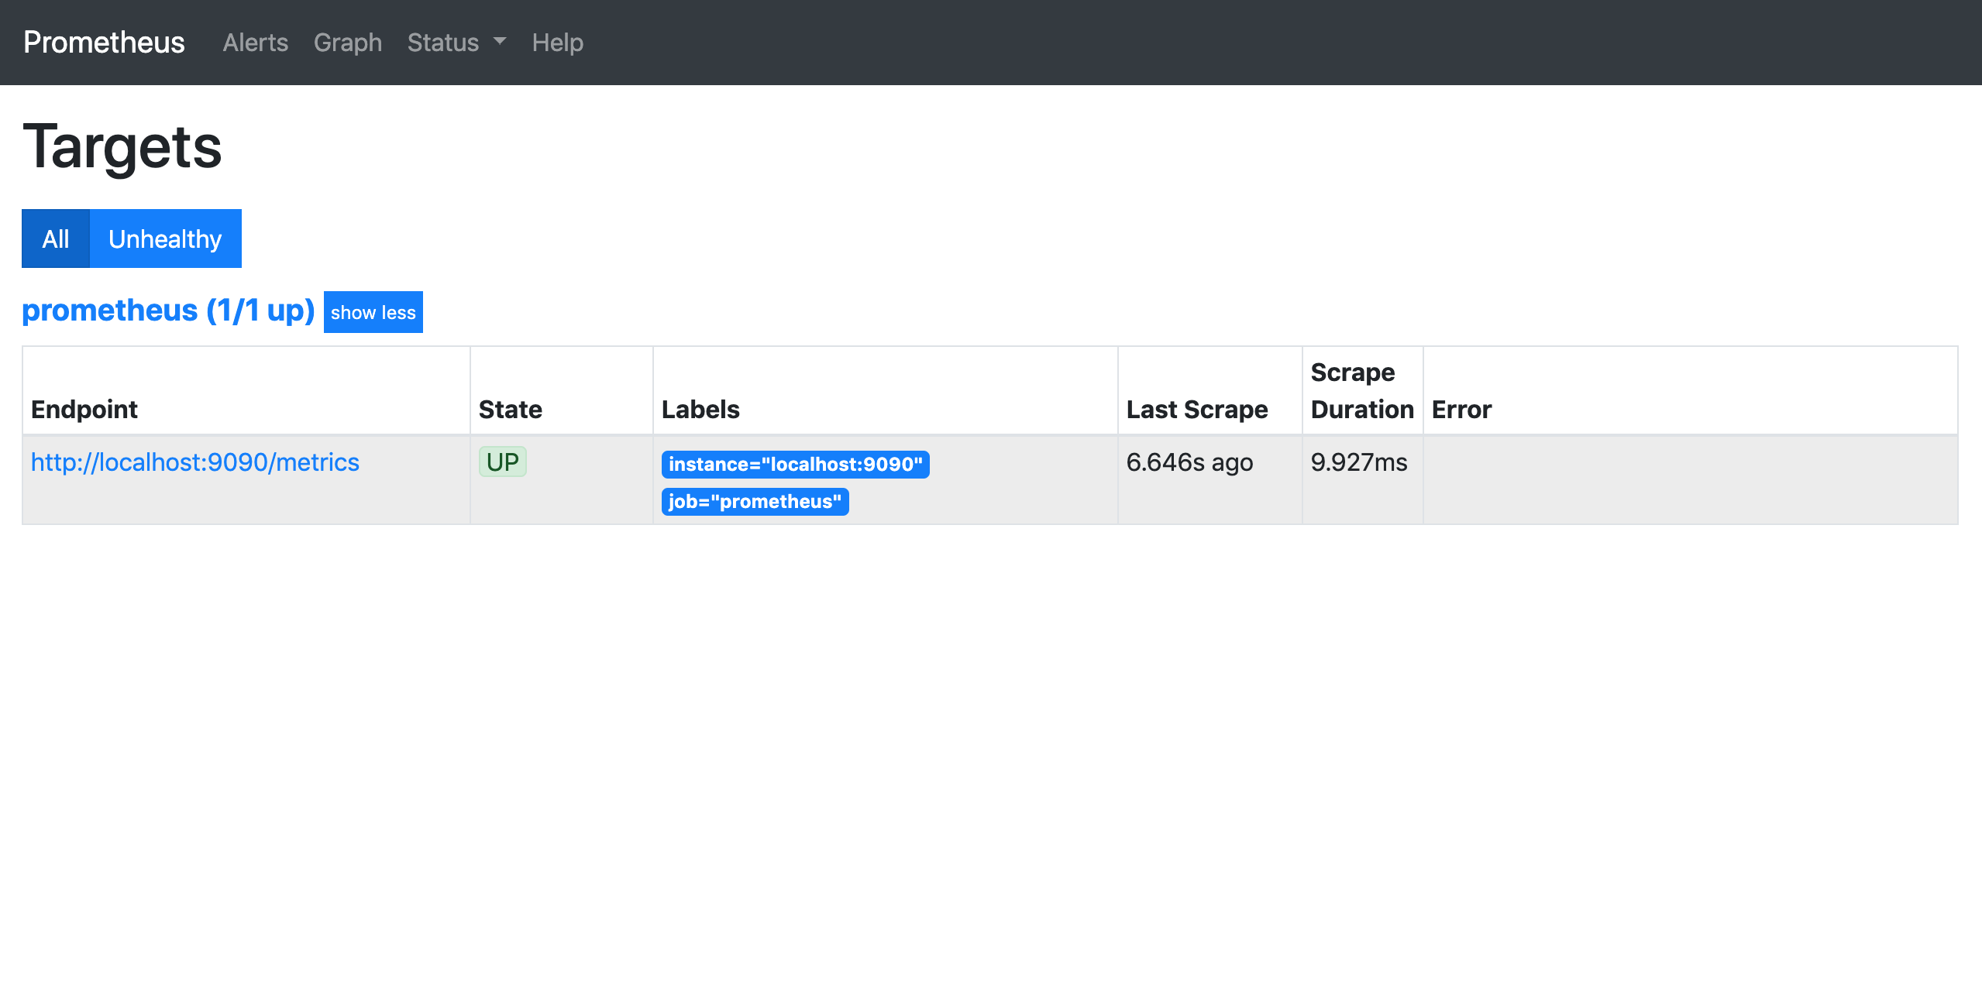Click the prometheus (1/1 up) job heading
This screenshot has width=1982, height=985.
pos(168,311)
